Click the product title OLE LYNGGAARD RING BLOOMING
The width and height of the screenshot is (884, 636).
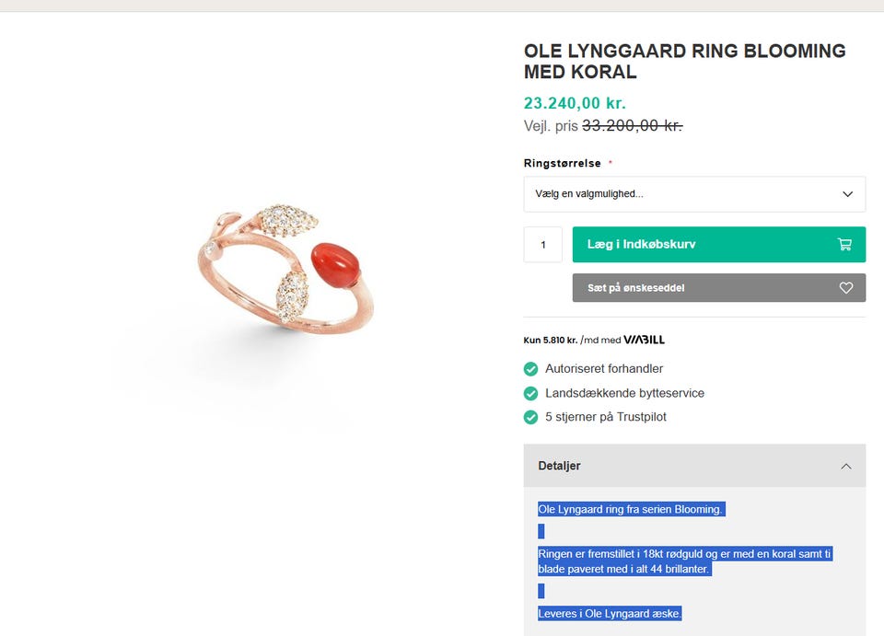(x=685, y=52)
